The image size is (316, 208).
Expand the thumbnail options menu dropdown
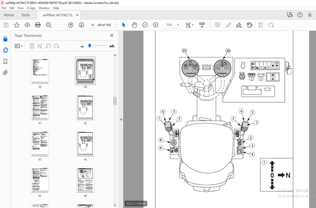(x=19, y=46)
